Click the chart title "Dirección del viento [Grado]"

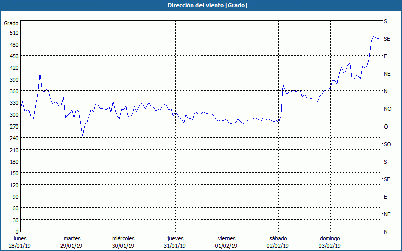[200, 5]
